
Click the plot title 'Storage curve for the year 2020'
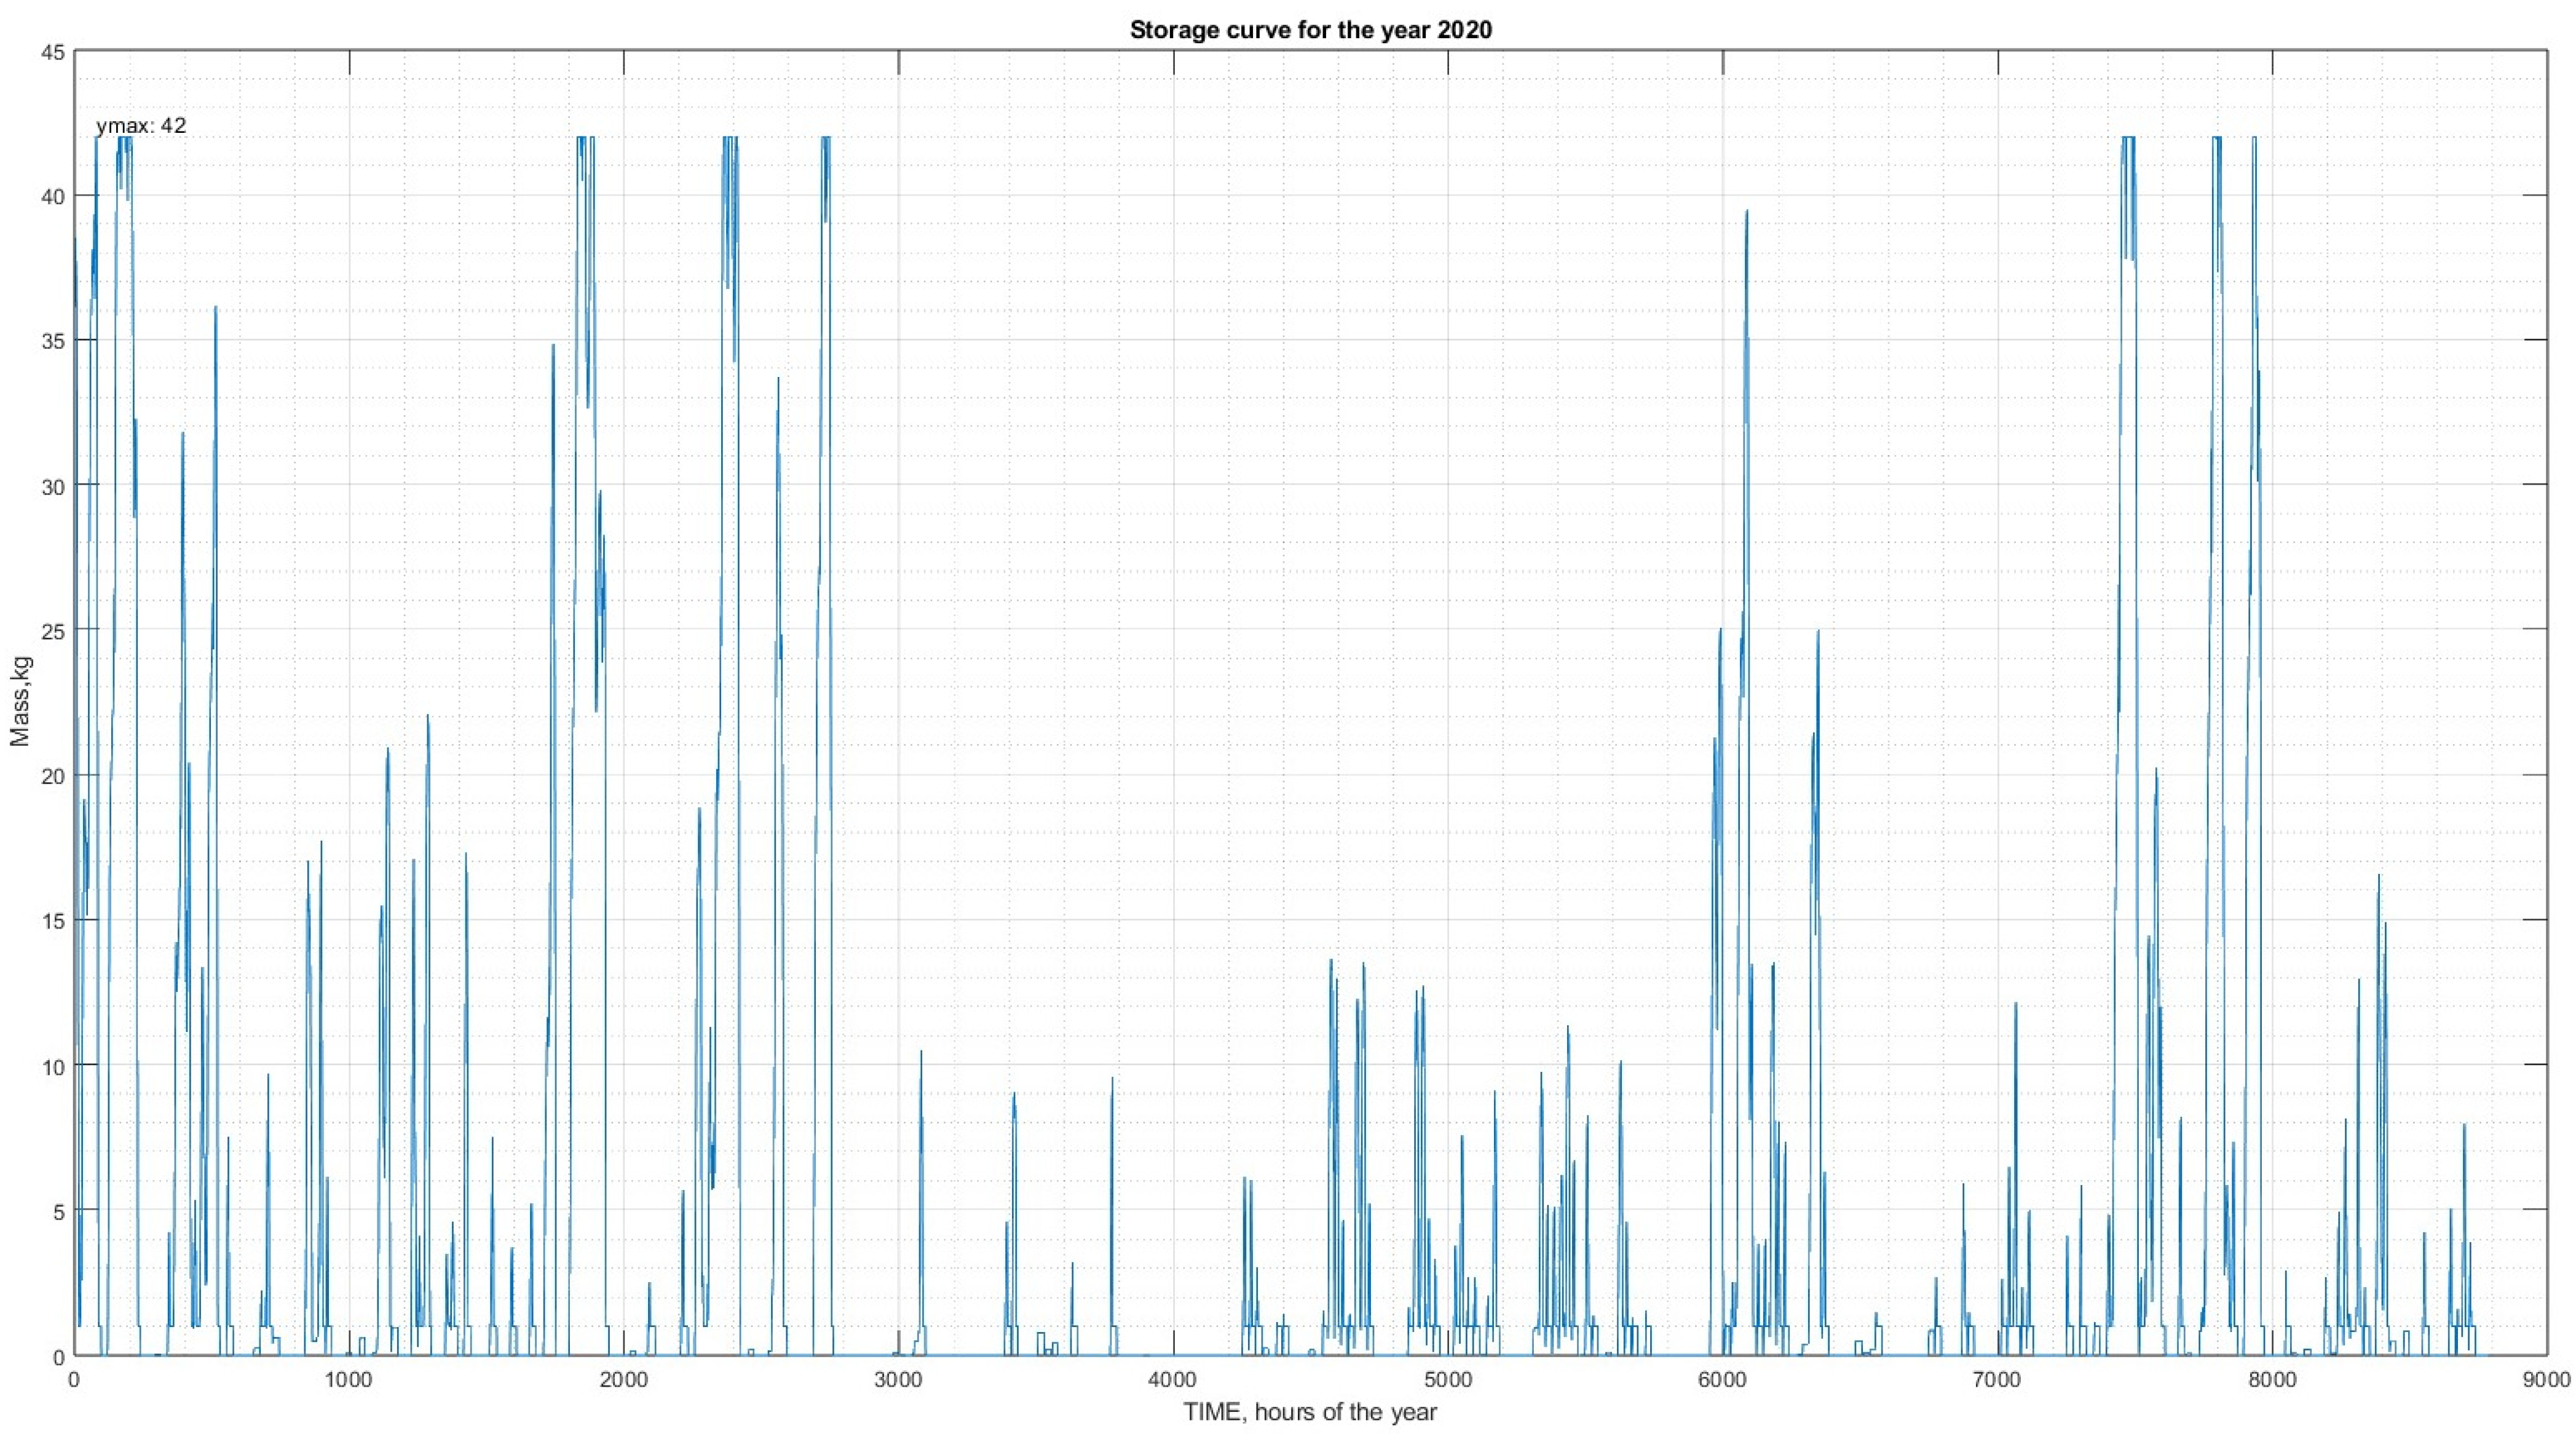point(1310,30)
